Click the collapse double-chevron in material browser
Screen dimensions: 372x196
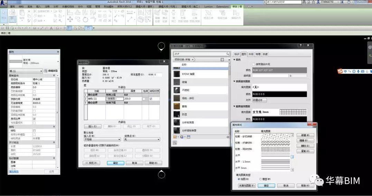pos(228,137)
